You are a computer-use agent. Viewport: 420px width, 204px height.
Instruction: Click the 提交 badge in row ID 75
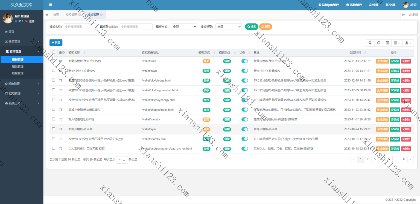(x=206, y=119)
